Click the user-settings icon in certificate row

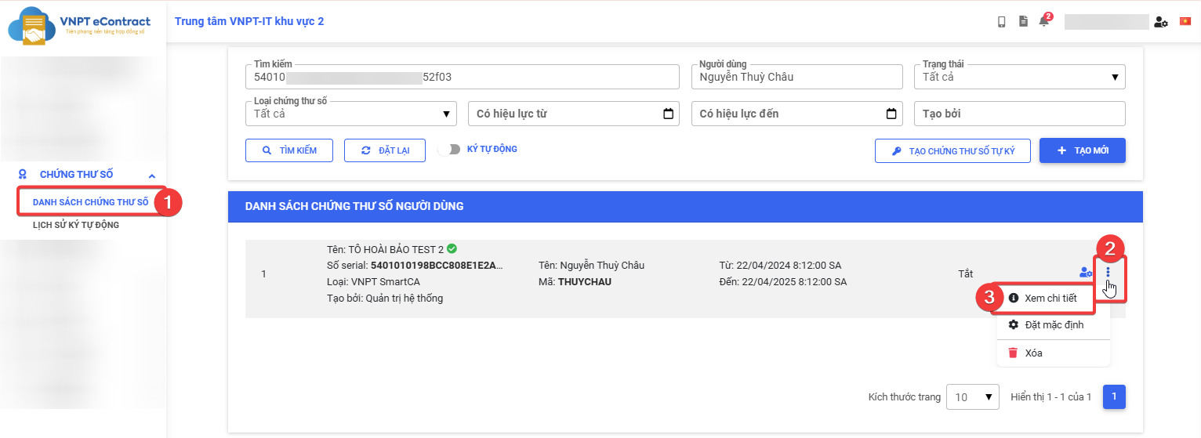(x=1086, y=273)
